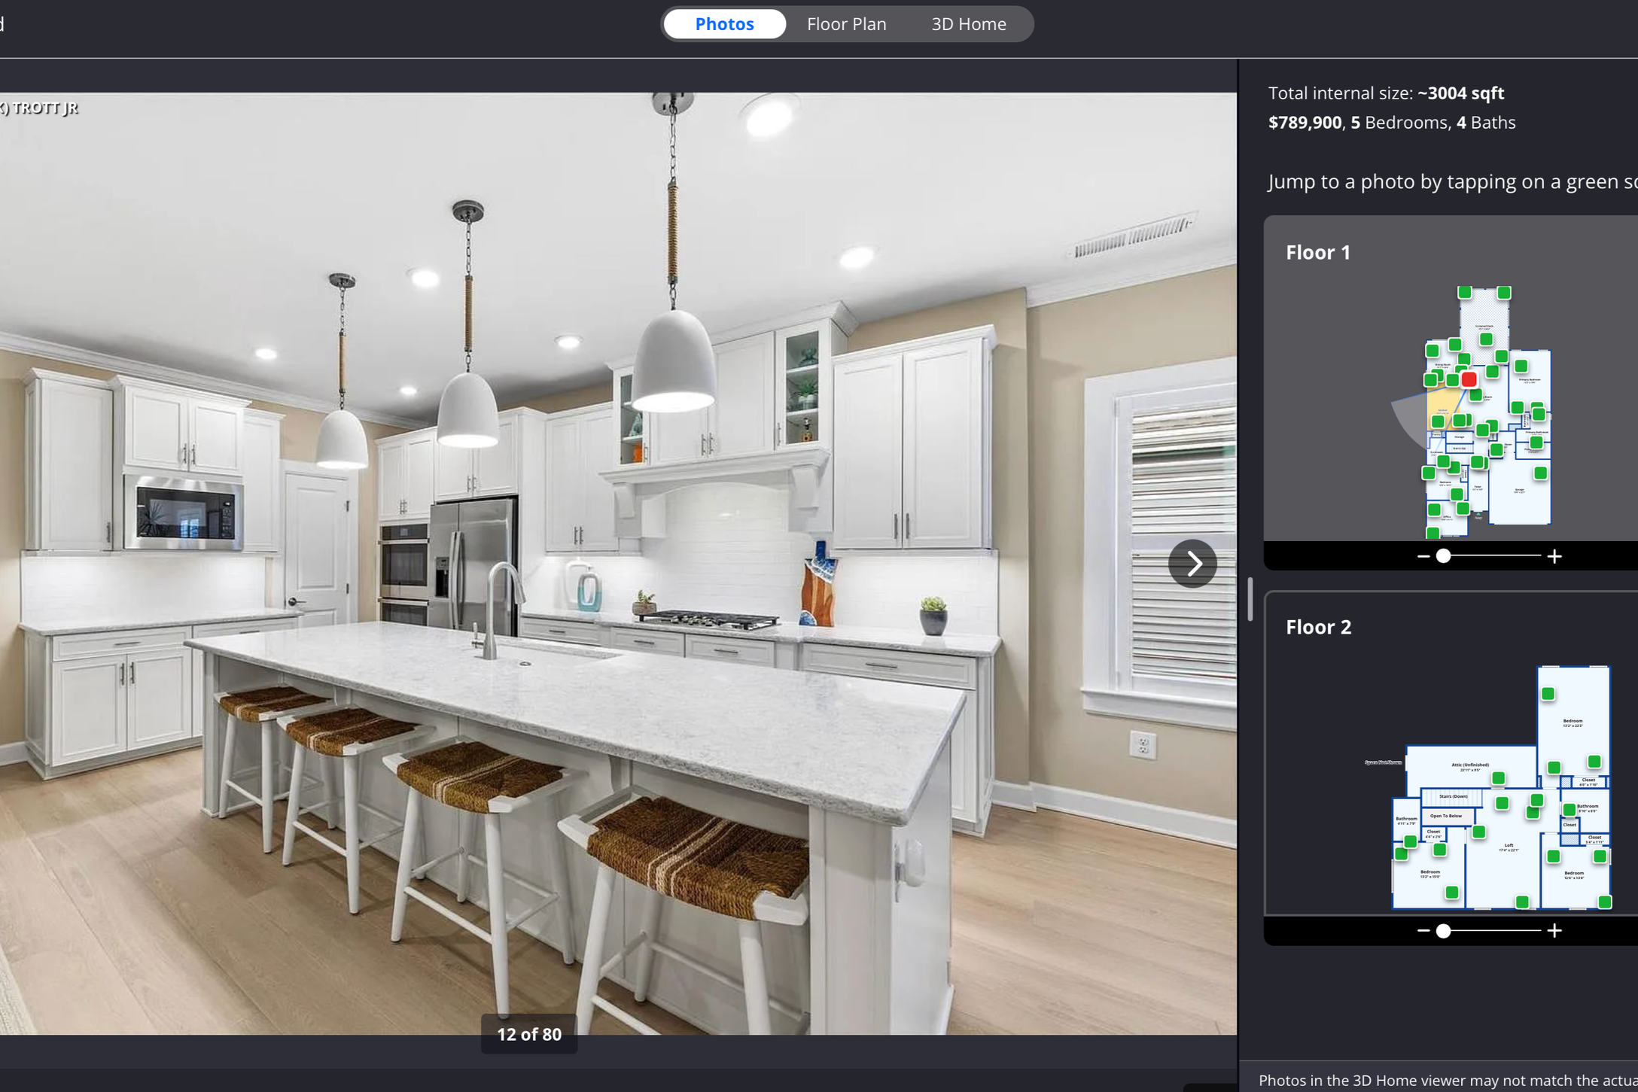Tap top green marker in Floor 2 large bedroom
This screenshot has height=1092, width=1638.
pyautogui.click(x=1548, y=694)
